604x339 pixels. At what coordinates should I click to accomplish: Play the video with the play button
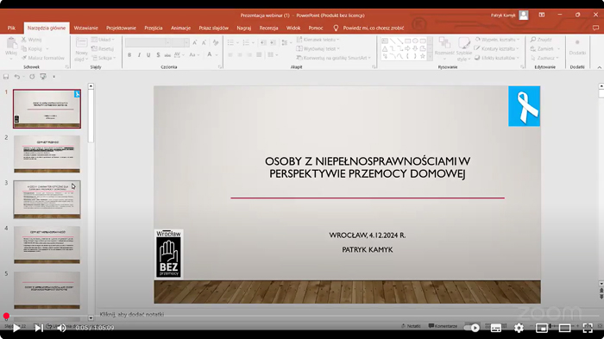(x=16, y=328)
